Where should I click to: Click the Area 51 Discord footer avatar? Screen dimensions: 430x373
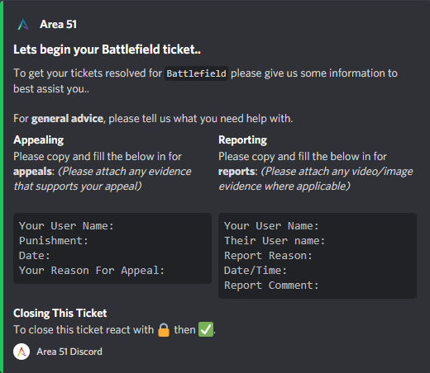tap(21, 352)
